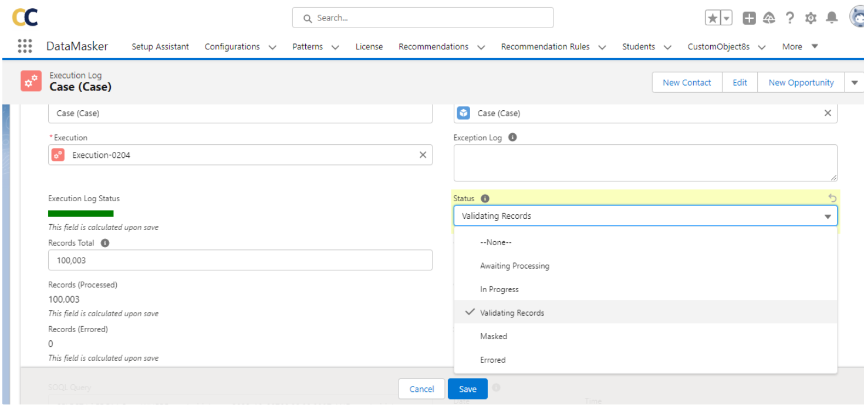Open the Salesforce Help question mark
This screenshot has height=406, width=864.
click(x=790, y=18)
